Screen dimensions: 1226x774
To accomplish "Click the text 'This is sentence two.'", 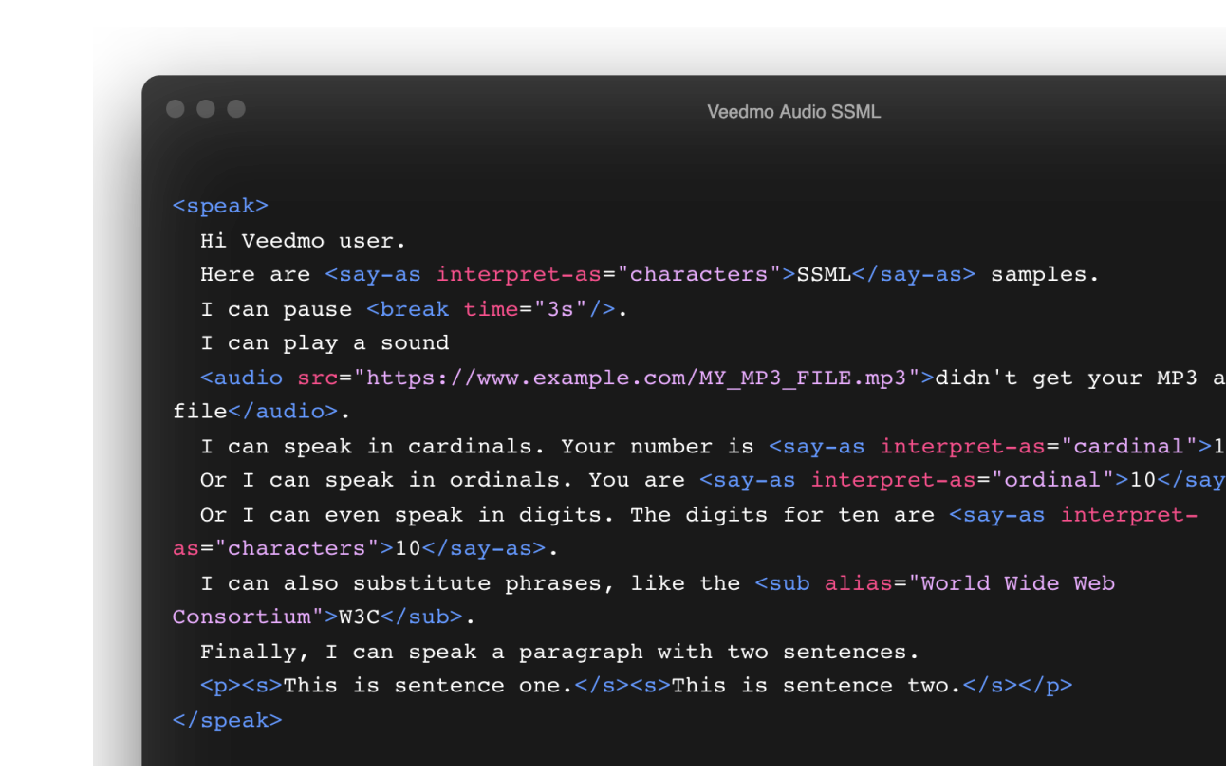I will tap(817, 686).
